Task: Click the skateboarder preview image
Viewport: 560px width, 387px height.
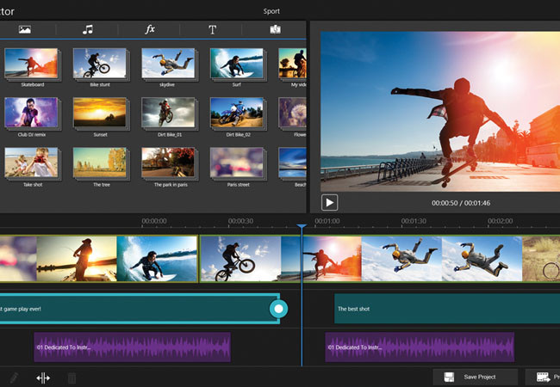Action: coord(440,112)
